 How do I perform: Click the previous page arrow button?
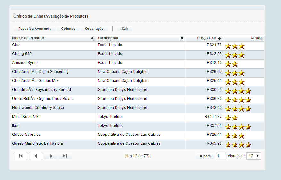pos(36,156)
